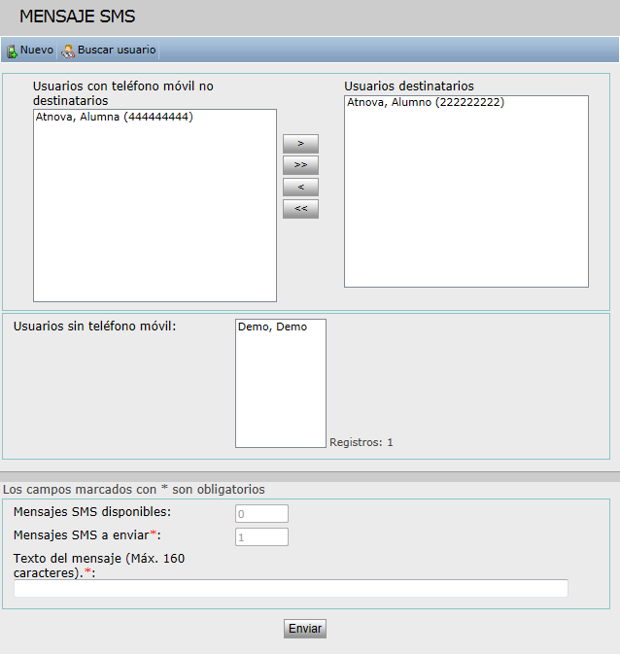Click the Texto del mensaje label
The height and width of the screenshot is (654, 620).
(99, 566)
